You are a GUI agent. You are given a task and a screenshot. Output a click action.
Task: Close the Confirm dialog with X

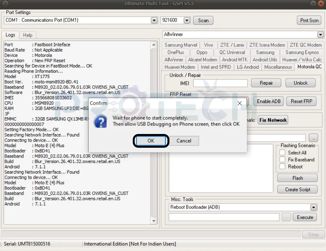pyautogui.click(x=239, y=103)
